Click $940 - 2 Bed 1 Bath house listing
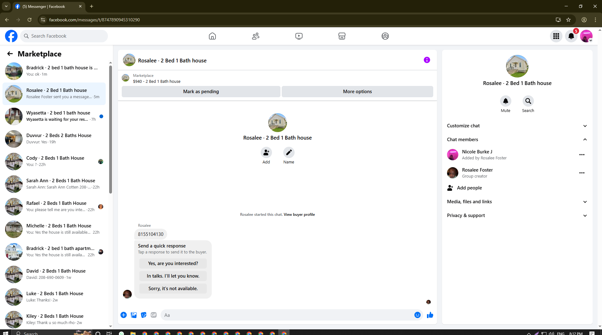 point(157,81)
